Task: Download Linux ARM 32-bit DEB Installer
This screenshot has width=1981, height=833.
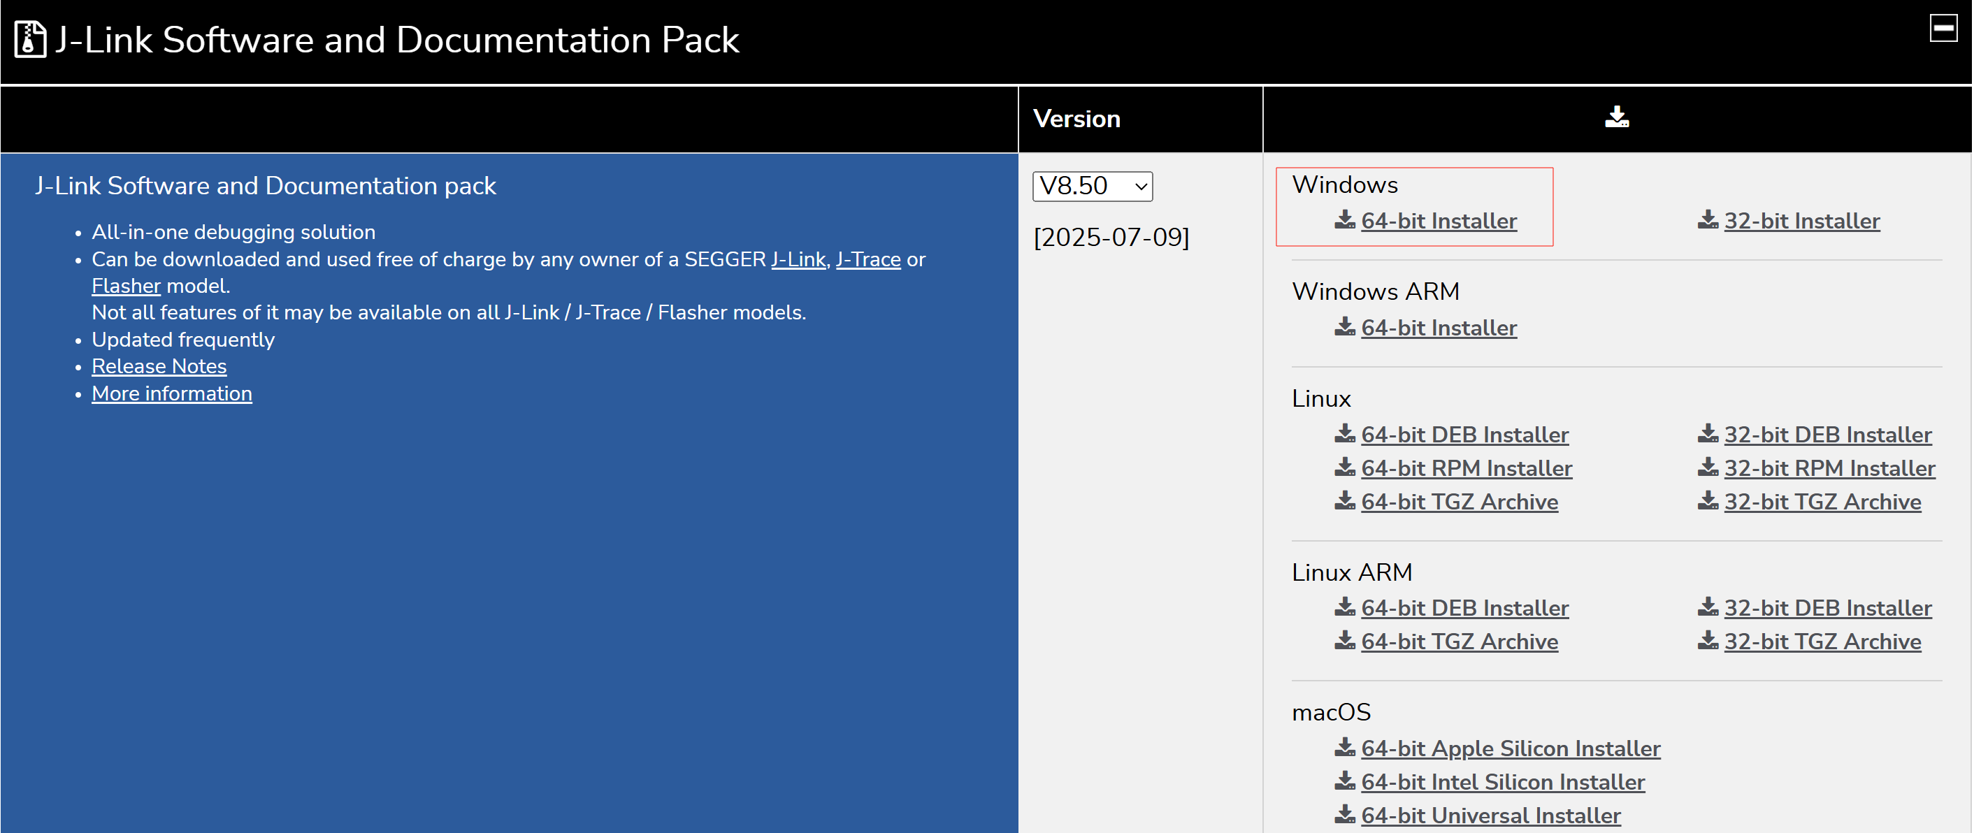Action: [1827, 608]
